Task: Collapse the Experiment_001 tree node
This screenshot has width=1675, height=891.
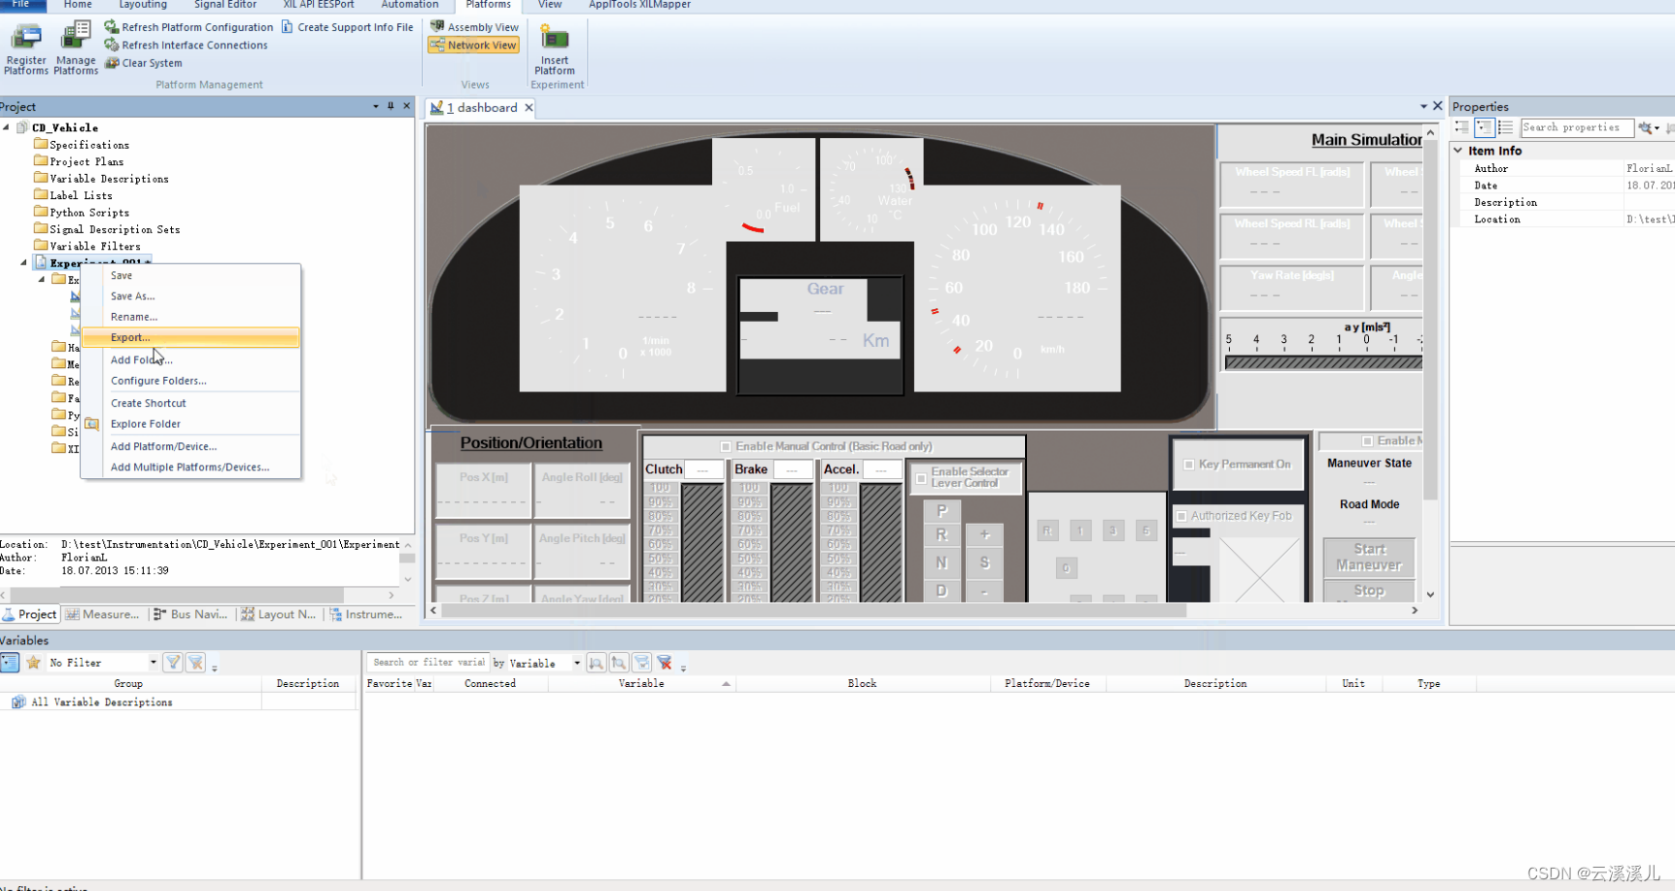Action: pyautogui.click(x=24, y=262)
